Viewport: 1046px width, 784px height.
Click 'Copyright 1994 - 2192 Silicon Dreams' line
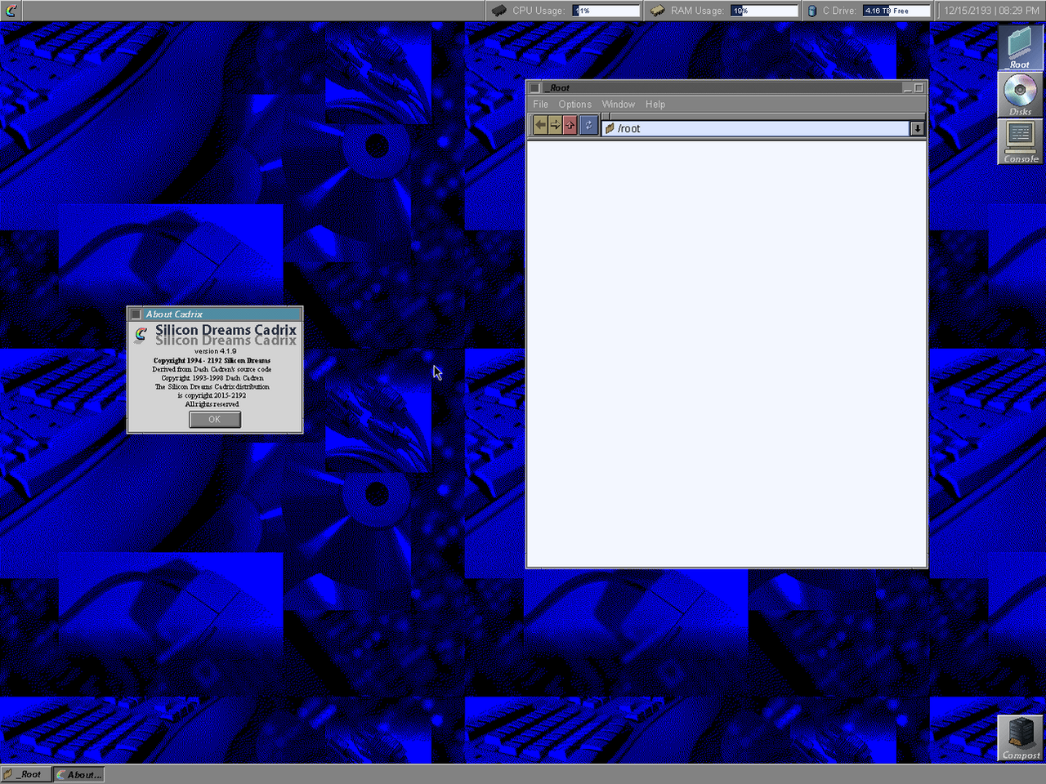coord(212,360)
